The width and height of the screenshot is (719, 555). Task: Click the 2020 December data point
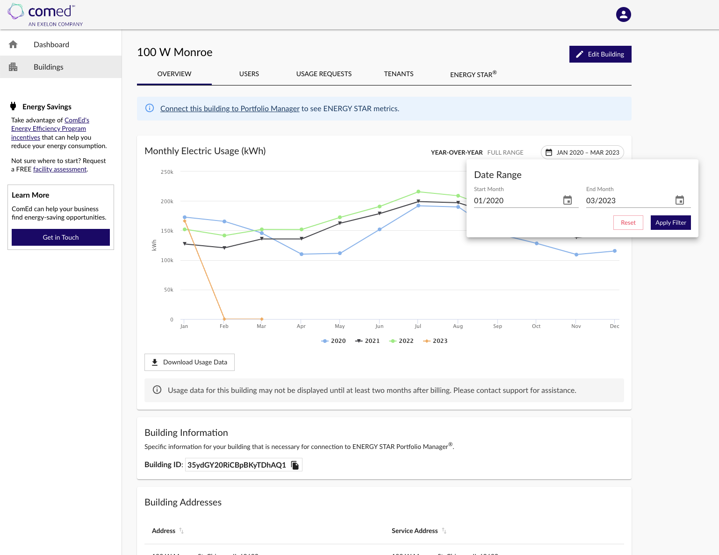(615, 251)
